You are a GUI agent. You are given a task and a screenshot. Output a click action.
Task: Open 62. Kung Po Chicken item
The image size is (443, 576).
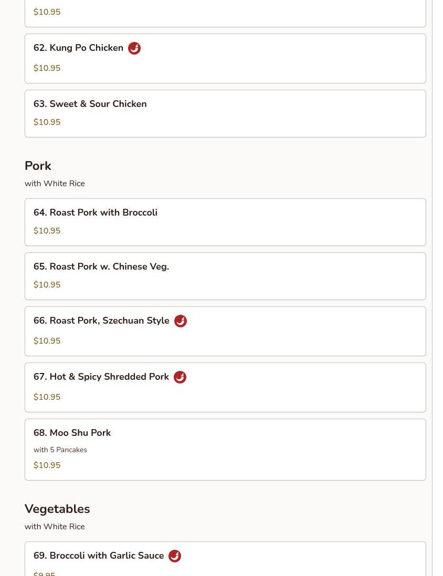[x=79, y=48]
